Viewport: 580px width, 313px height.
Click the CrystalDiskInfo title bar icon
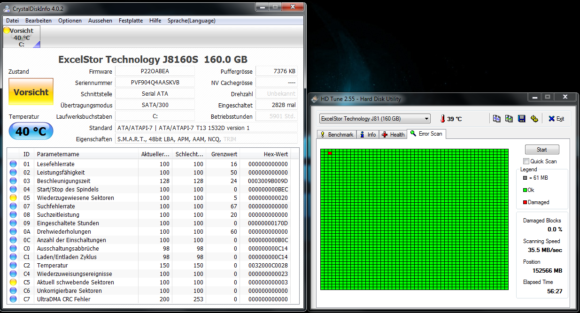coord(7,8)
